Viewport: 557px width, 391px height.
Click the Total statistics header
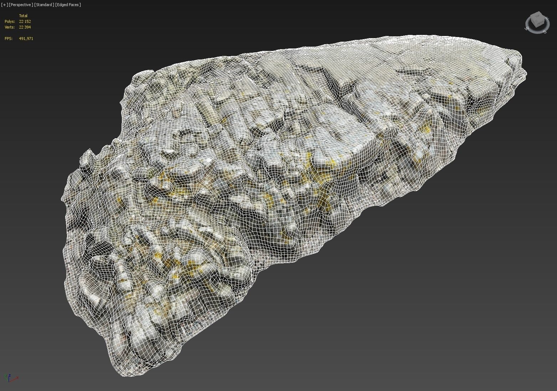pos(23,16)
